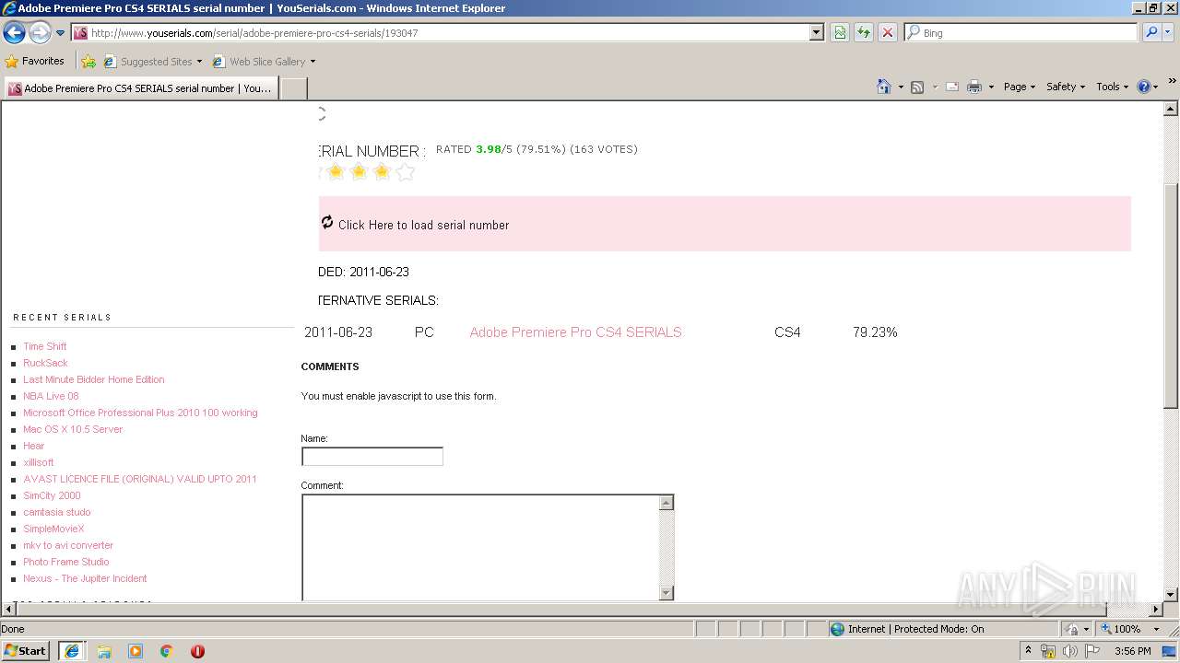The width and height of the screenshot is (1180, 663).
Task: Select the Adobe Premiere Pro CS4 SERIALS tab
Action: click(x=140, y=88)
